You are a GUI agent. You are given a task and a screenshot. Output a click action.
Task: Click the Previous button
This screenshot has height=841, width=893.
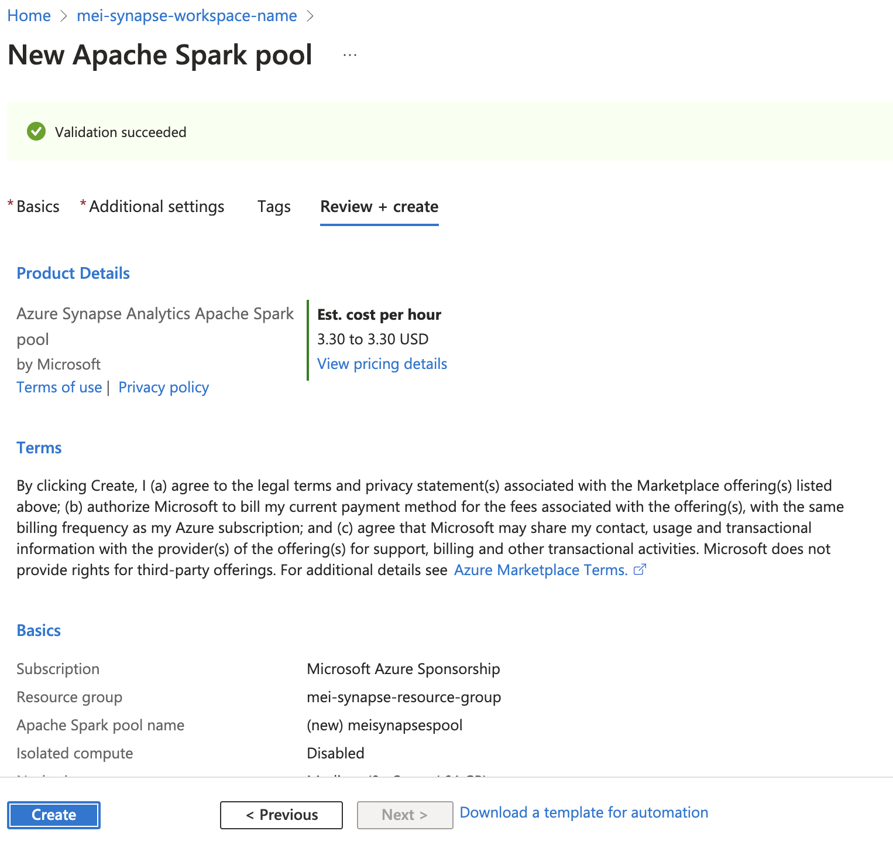pyautogui.click(x=281, y=815)
